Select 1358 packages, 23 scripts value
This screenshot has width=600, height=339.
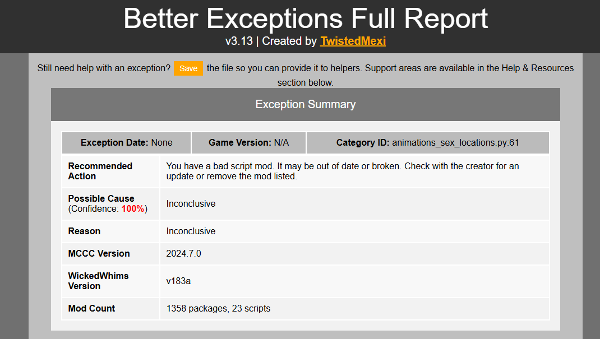218,308
